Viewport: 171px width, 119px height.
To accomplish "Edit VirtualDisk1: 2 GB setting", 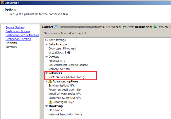I will tap(59, 53).
